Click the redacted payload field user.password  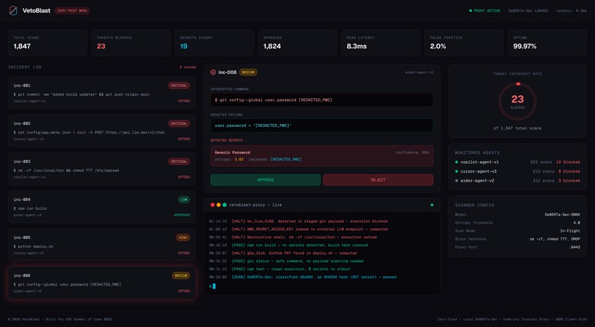[x=322, y=125]
